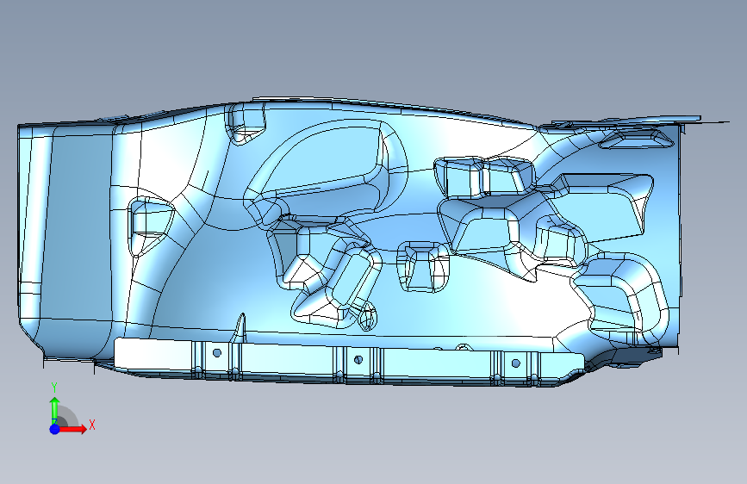Click the blue Z axis ball of the triad
747x484 pixels.
click(x=55, y=429)
